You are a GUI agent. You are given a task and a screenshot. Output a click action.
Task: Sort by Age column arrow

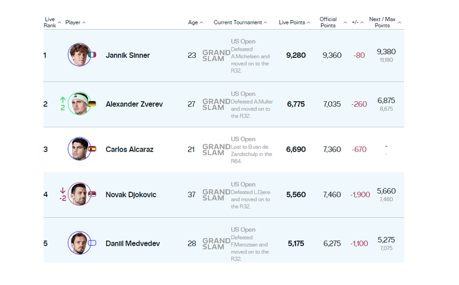click(x=201, y=23)
